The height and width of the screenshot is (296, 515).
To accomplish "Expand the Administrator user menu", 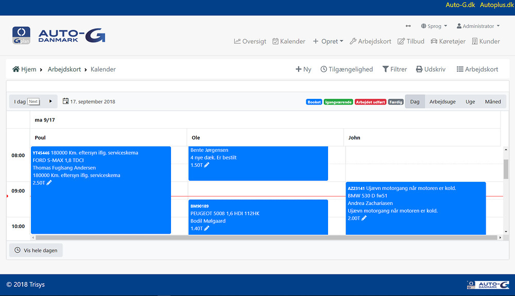I will [x=478, y=26].
